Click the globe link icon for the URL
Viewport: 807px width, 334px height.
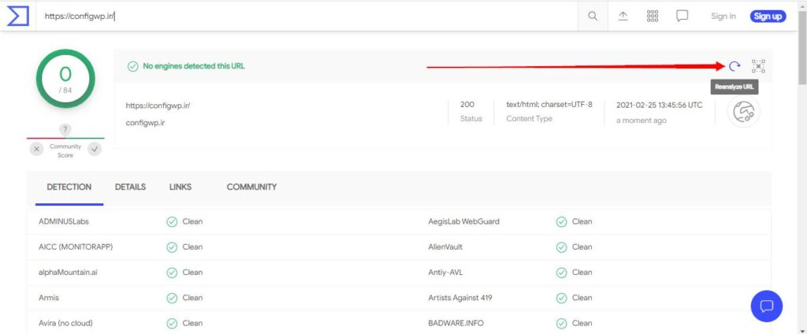[x=744, y=111]
